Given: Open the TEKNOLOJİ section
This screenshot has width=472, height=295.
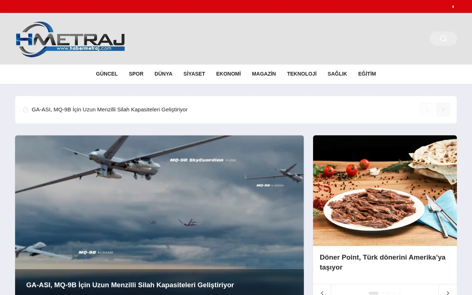Looking at the screenshot, I should coord(302,74).
